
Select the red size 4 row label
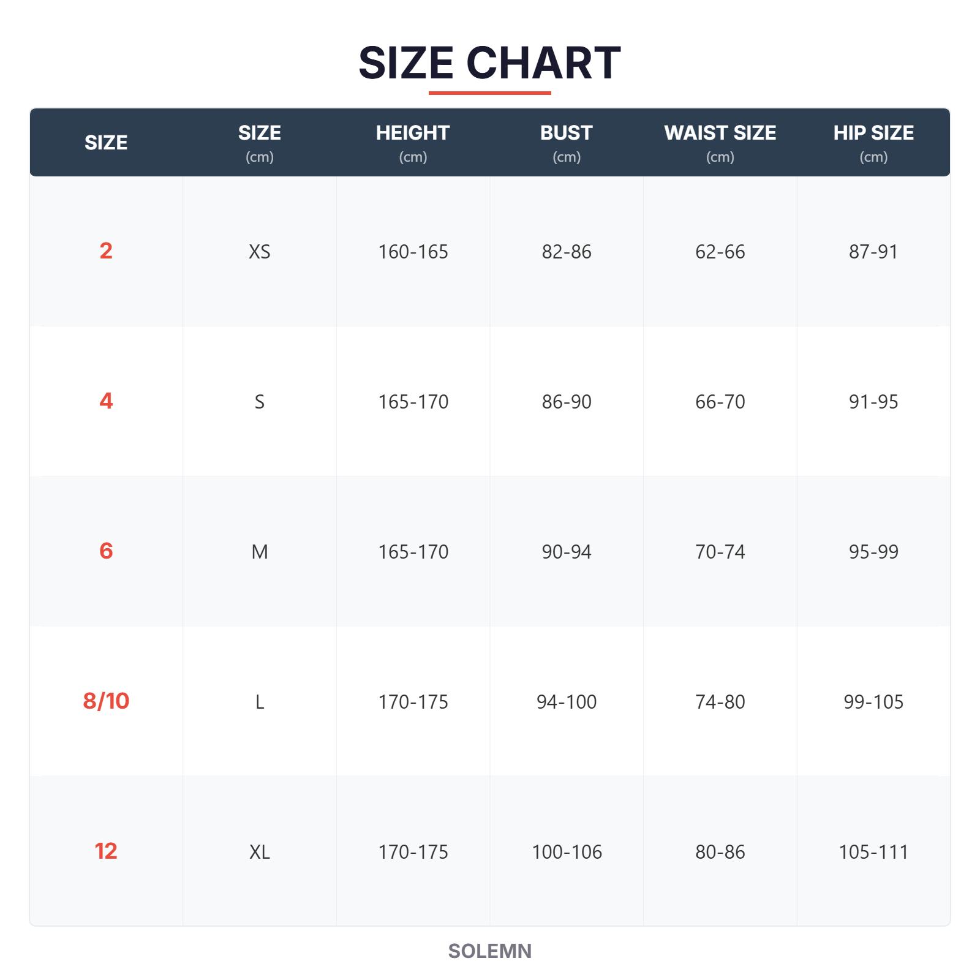tap(106, 401)
